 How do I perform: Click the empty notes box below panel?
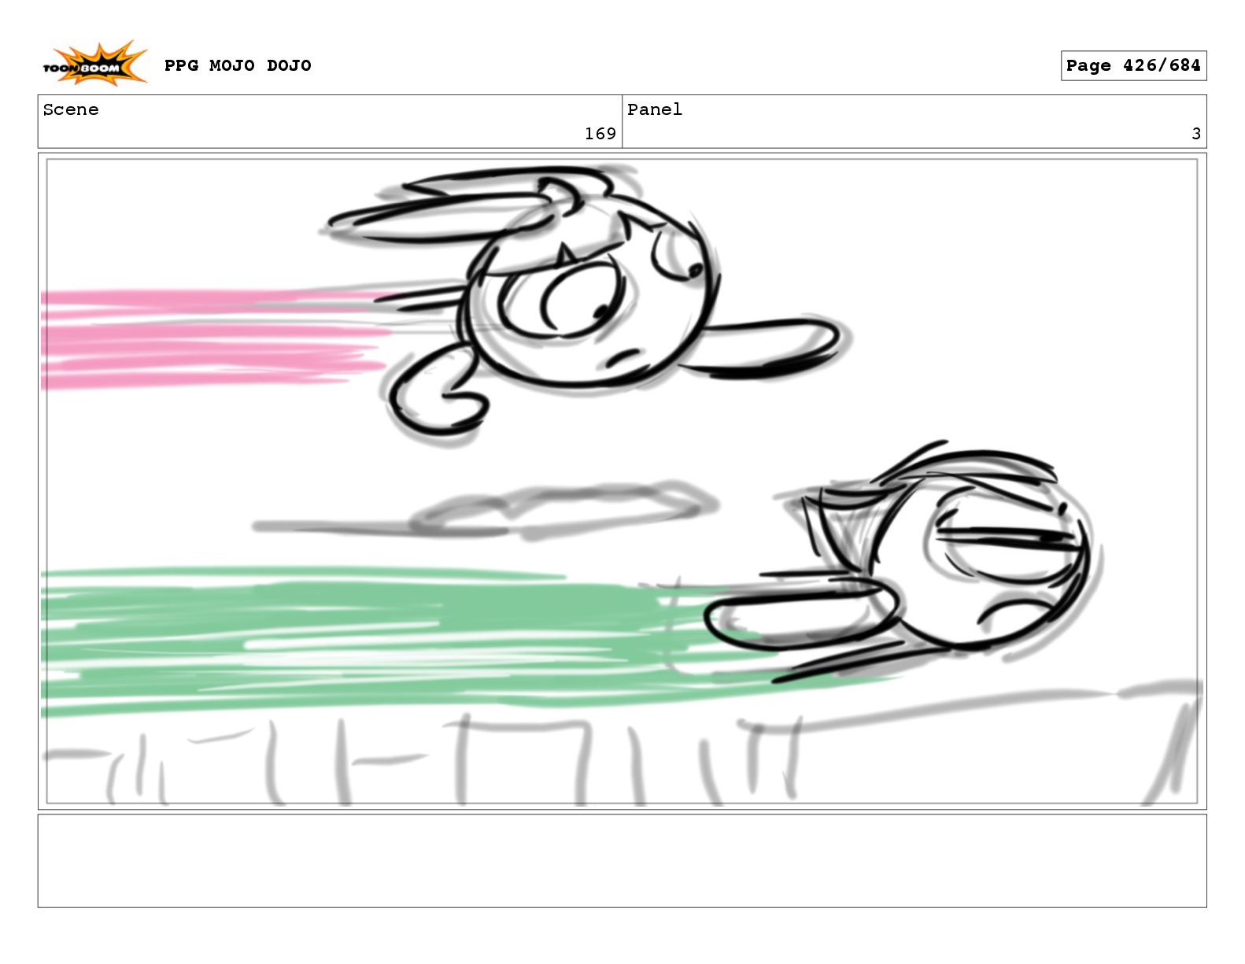coord(622,861)
